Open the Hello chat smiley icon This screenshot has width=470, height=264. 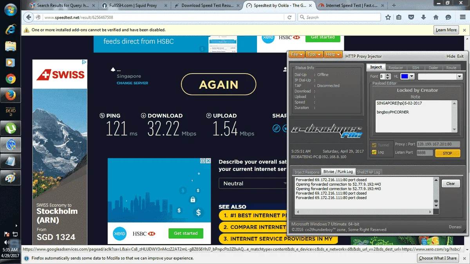pyautogui.click(x=448, y=17)
